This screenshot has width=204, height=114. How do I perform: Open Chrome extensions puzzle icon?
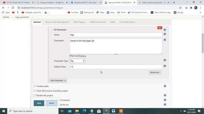(x=191, y=8)
